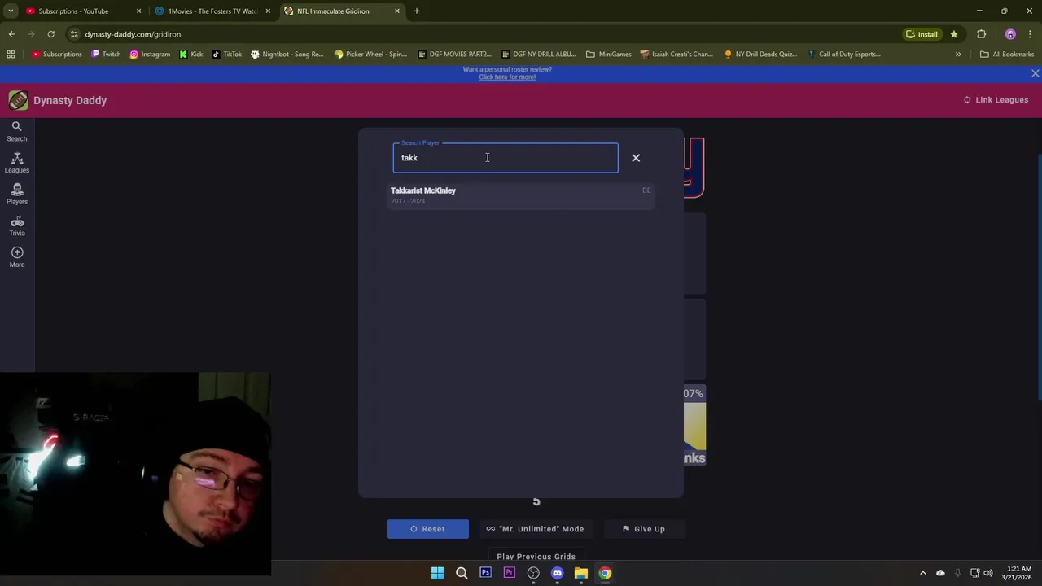Viewport: 1042px width, 586px height.
Task: Open the TikTok bookmark
Action: point(226,55)
